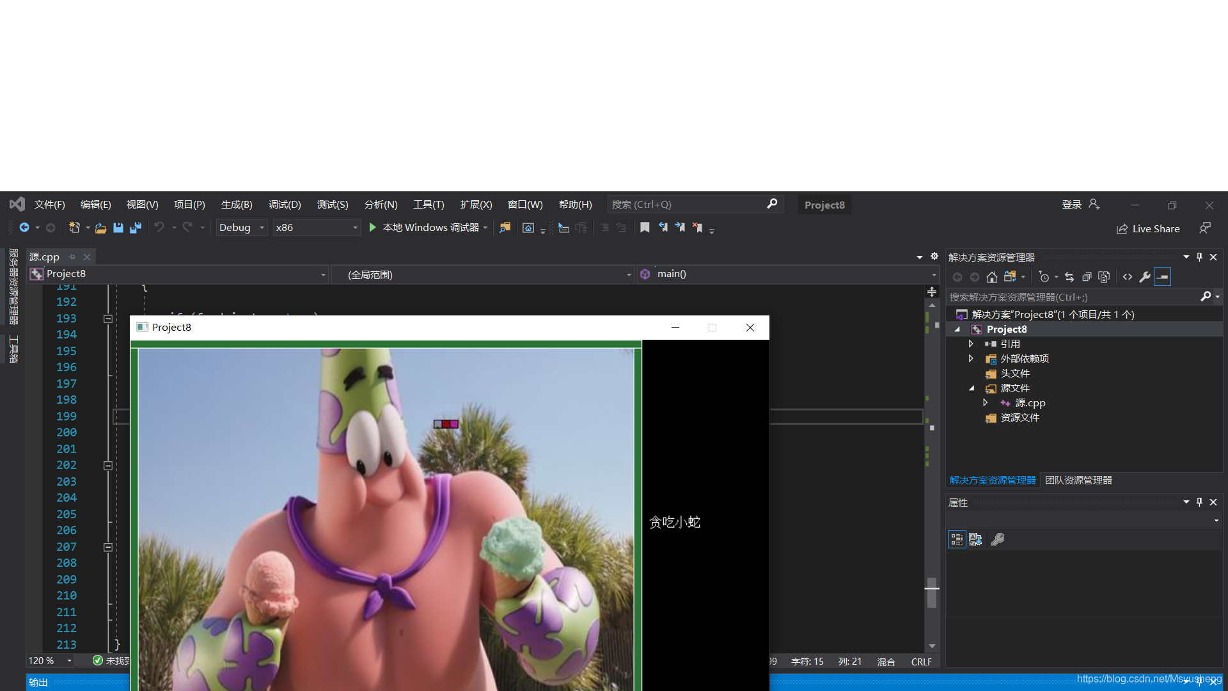This screenshot has width=1228, height=691.
Task: Open the 文件(F) menu
Action: pos(50,204)
